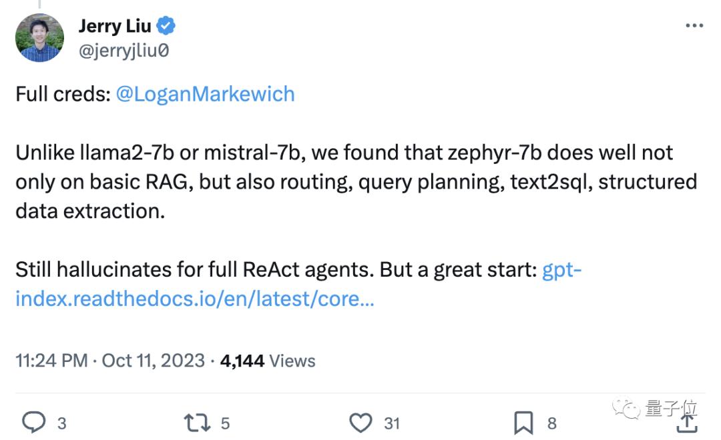Like the tweet with the heart icon
Screen dimensions: 721x440
361,422
